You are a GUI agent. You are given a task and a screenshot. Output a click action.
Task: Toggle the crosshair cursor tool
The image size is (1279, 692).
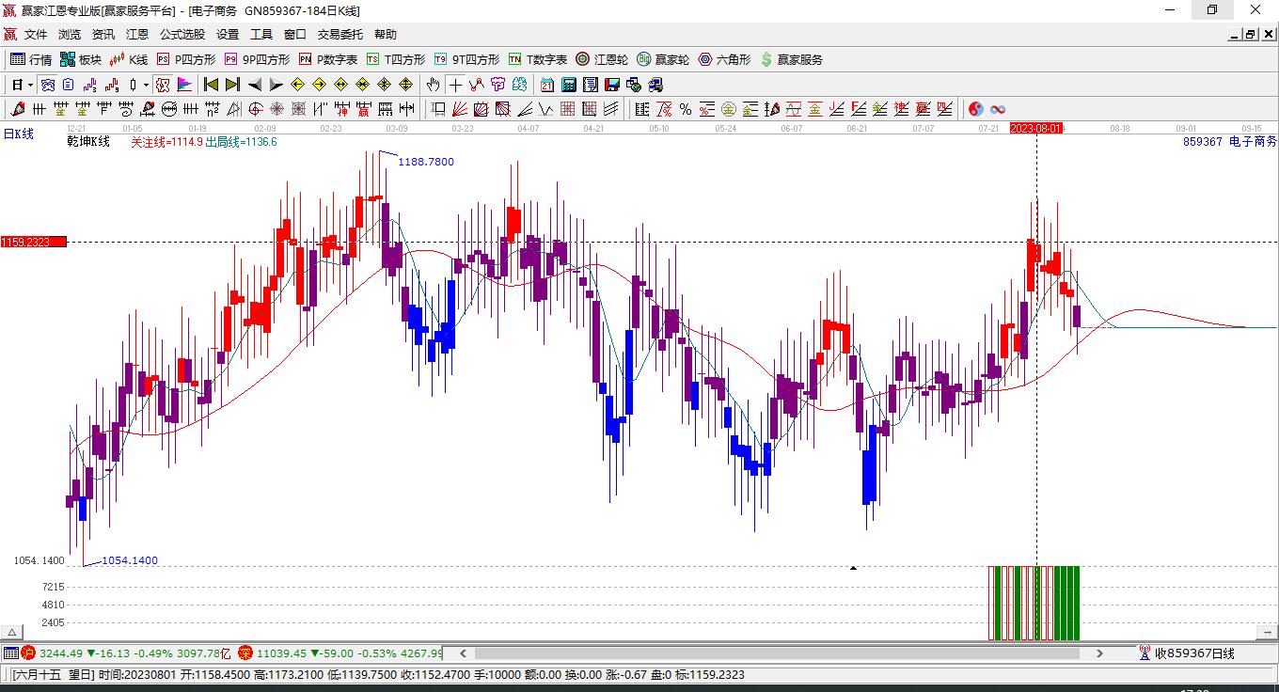click(455, 85)
